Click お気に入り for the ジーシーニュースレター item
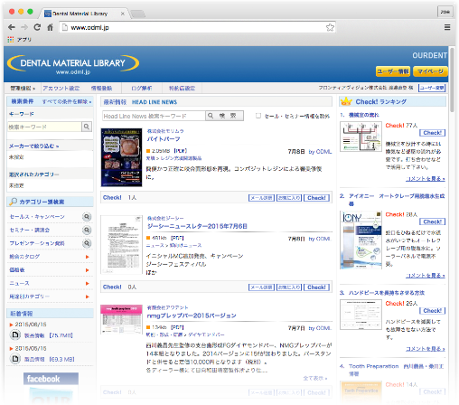 (x=289, y=287)
